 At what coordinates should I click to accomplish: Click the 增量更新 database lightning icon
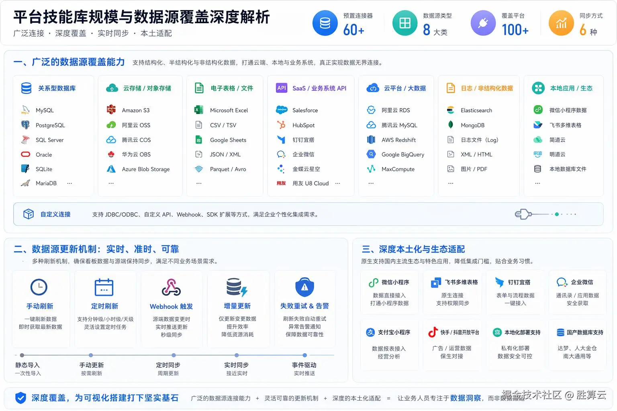point(237,287)
